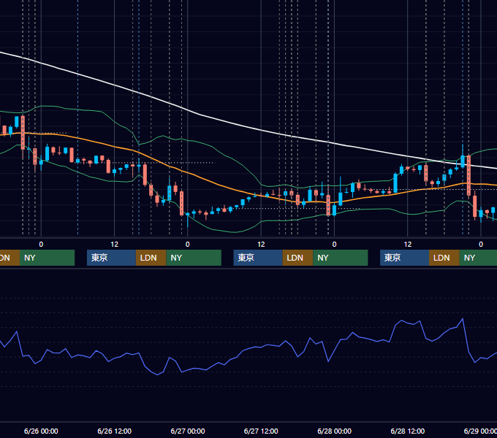Image resolution: width=497 pixels, height=438 pixels.
Task: Select the LDN session block between 6/26 12:00 and 6/27 00:00
Action: click(151, 258)
